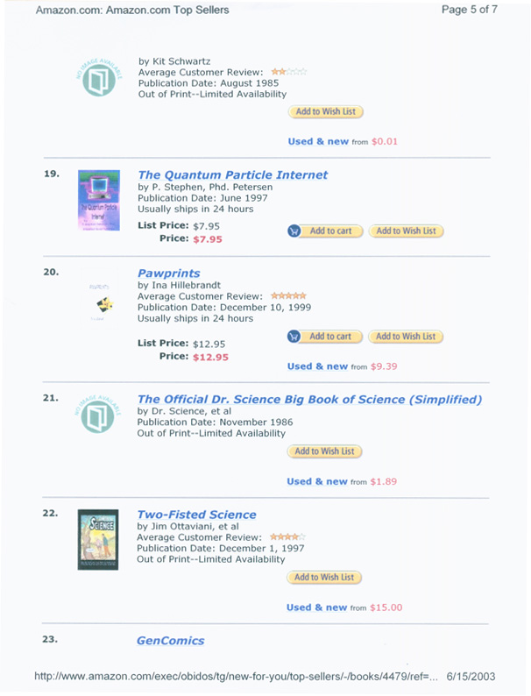Open the Pawprints title link
The height and width of the screenshot is (696, 531).
(x=168, y=273)
